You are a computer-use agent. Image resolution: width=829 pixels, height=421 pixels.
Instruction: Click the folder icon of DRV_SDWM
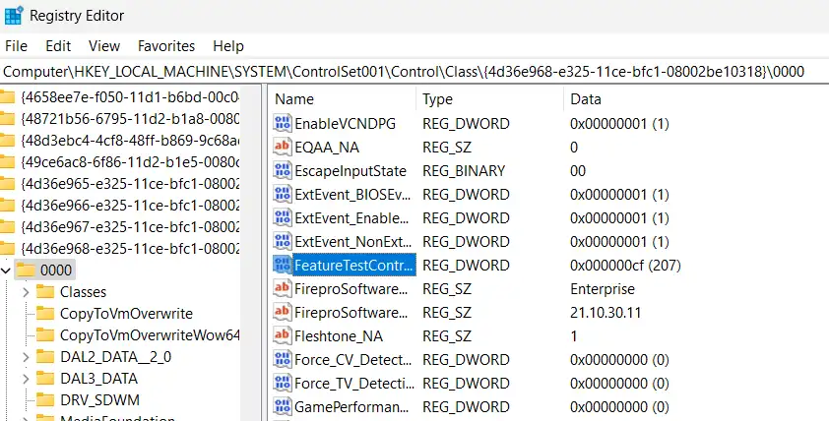pos(45,400)
